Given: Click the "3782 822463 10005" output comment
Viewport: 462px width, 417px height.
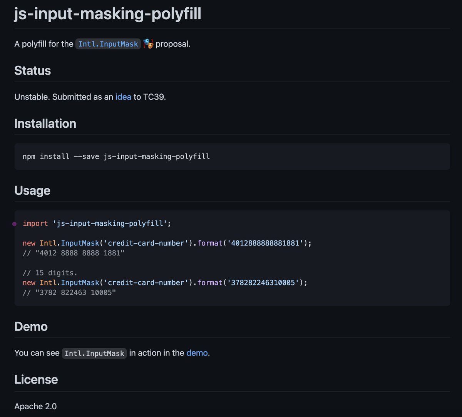Looking at the screenshot, I should pyautogui.click(x=69, y=292).
